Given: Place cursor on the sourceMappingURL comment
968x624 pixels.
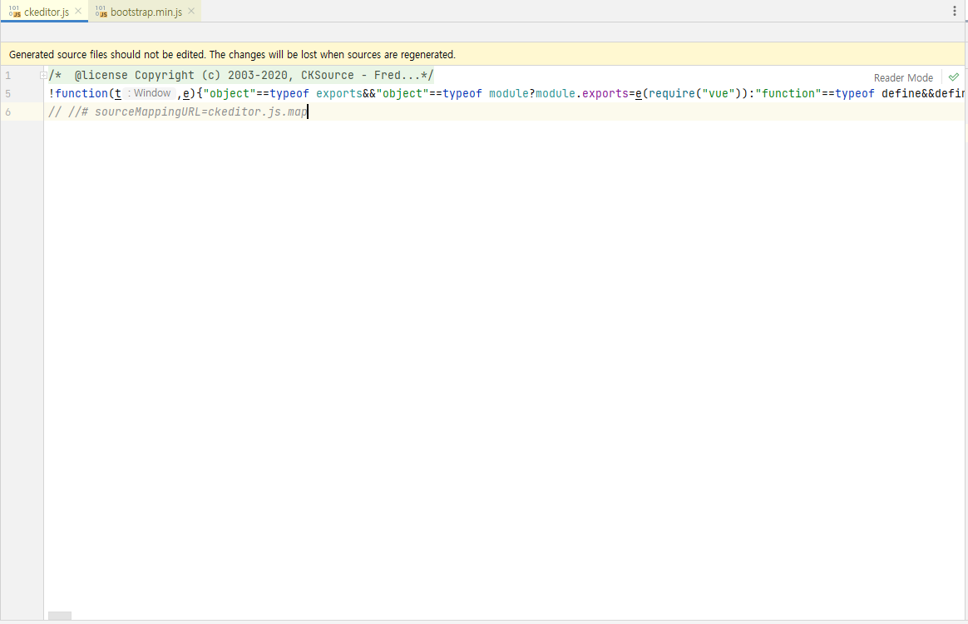Looking at the screenshot, I should 200,111.
